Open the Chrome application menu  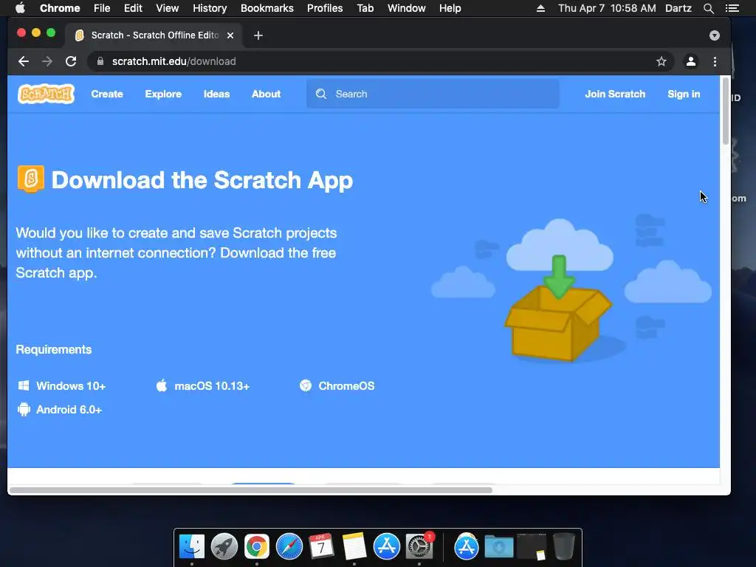coord(60,8)
